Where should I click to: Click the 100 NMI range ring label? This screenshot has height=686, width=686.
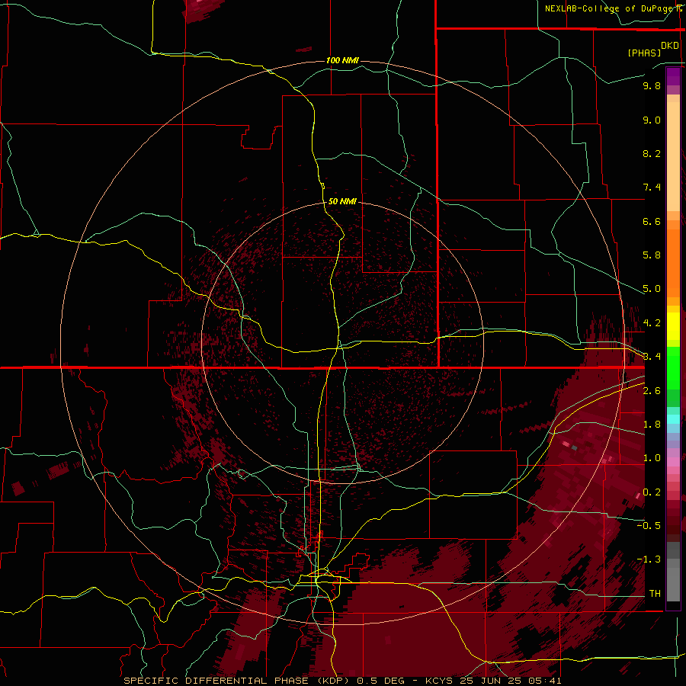tap(342, 60)
